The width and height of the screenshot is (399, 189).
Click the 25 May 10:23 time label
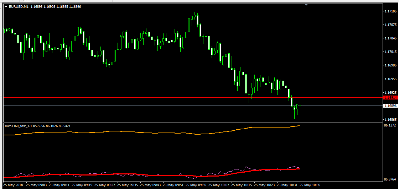(264, 185)
